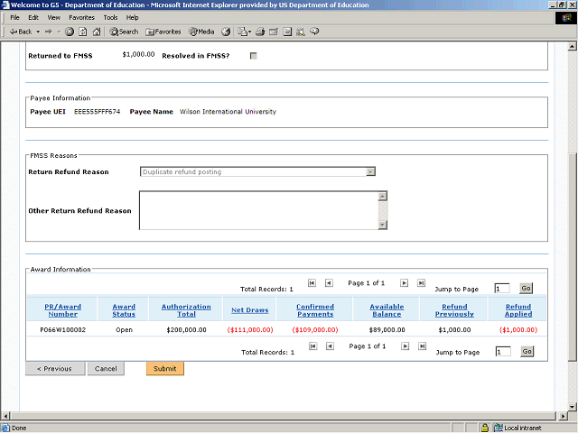Open the Tools menu
This screenshot has width=578, height=433.
(x=110, y=17)
